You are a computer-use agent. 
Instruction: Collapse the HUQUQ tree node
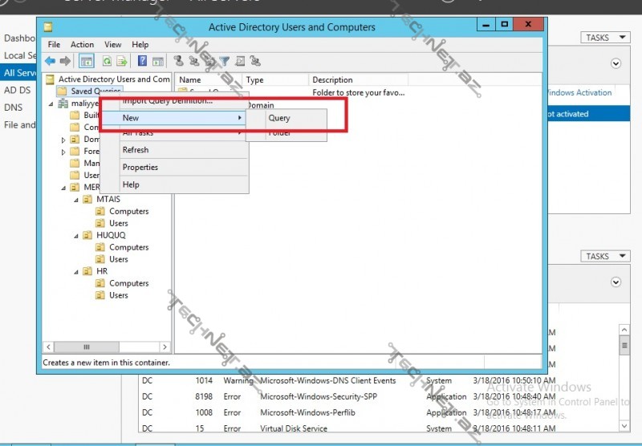pyautogui.click(x=76, y=236)
